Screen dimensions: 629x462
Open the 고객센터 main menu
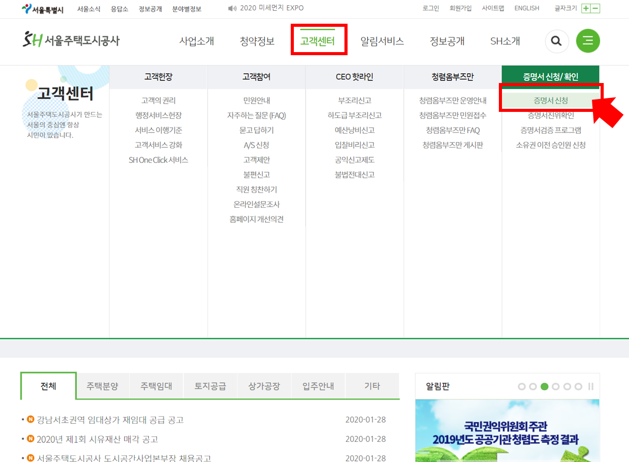pyautogui.click(x=318, y=41)
